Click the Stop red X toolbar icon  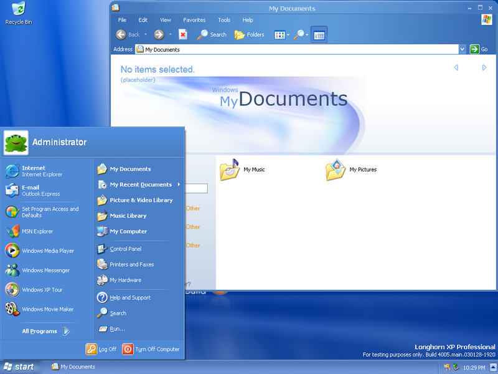tap(183, 35)
